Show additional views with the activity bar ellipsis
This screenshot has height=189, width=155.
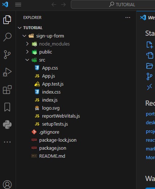click(x=7, y=142)
